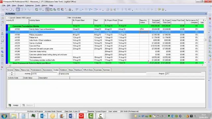Click the Assign button
This screenshot has width=212, height=119.
14,105
